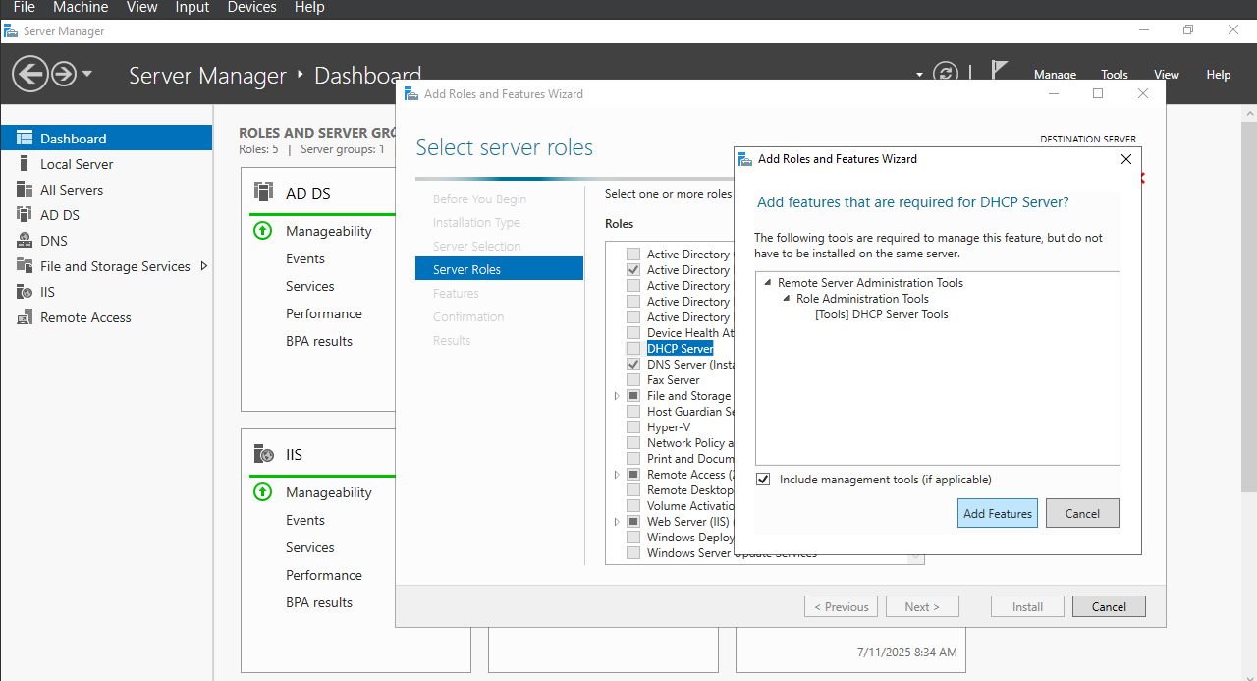Cancel the Add features dialog
1257x681 pixels.
pyautogui.click(x=1082, y=513)
